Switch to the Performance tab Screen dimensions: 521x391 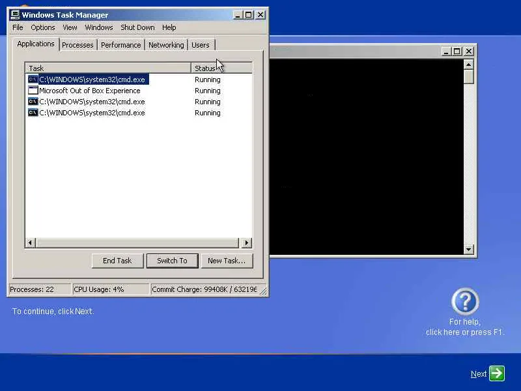(x=121, y=45)
